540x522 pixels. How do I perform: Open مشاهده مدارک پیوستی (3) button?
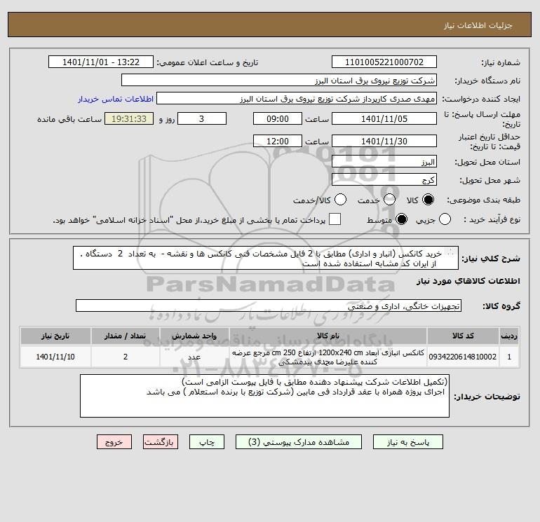click(299, 442)
